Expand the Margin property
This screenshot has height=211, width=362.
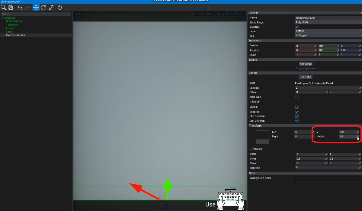pos(251,102)
